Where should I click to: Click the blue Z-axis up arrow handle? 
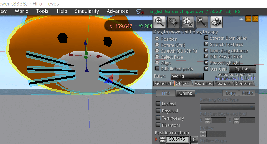tap(85, 43)
